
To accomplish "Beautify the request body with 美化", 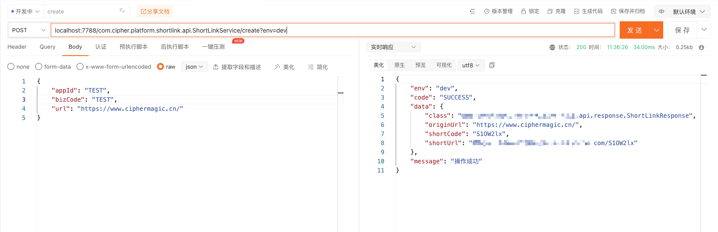I will point(284,67).
